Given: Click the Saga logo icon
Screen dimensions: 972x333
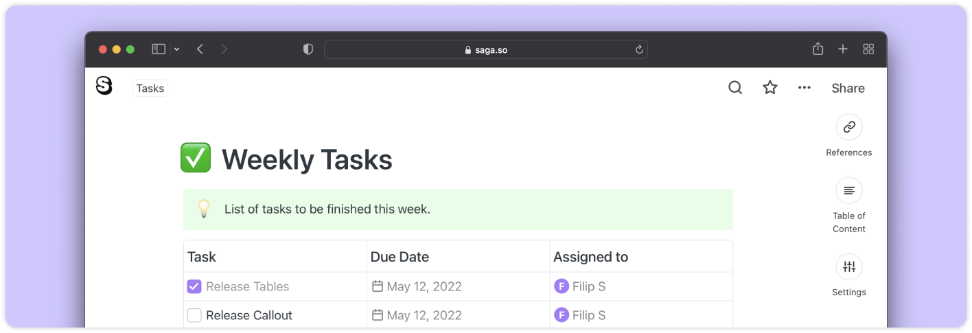Looking at the screenshot, I should coord(104,86).
